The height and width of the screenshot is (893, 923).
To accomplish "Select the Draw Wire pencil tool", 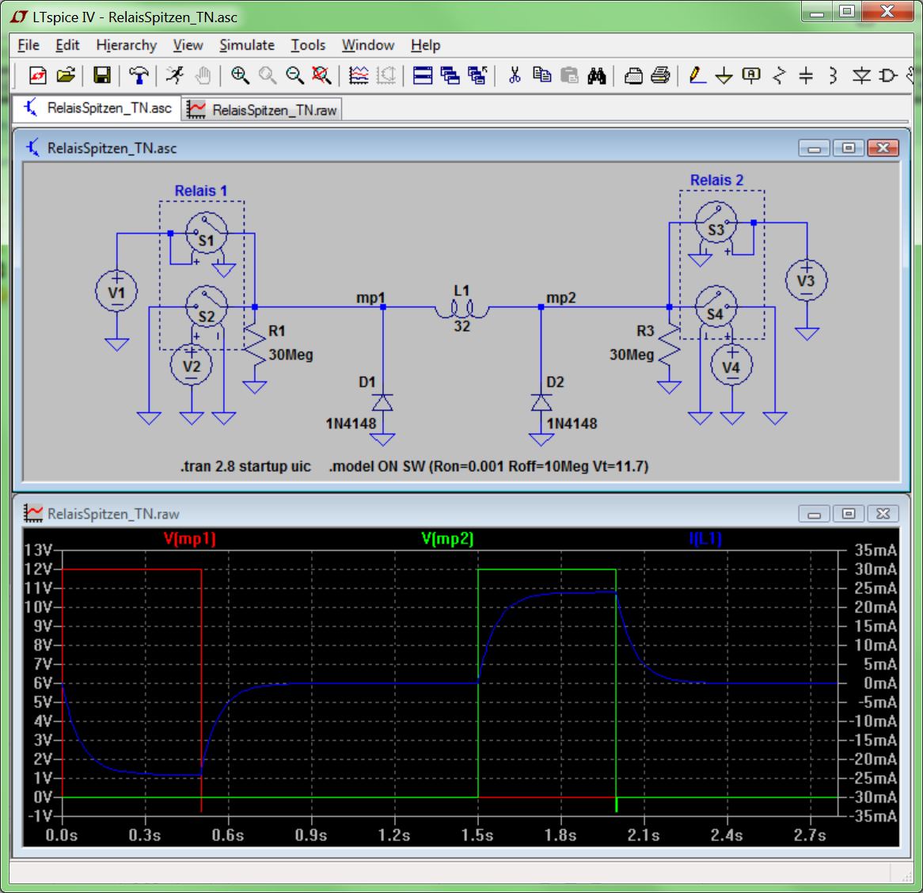I will click(697, 75).
